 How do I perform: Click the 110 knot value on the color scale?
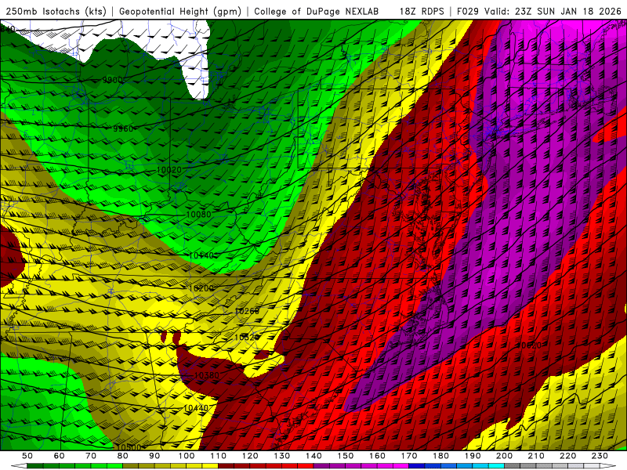tap(219, 456)
